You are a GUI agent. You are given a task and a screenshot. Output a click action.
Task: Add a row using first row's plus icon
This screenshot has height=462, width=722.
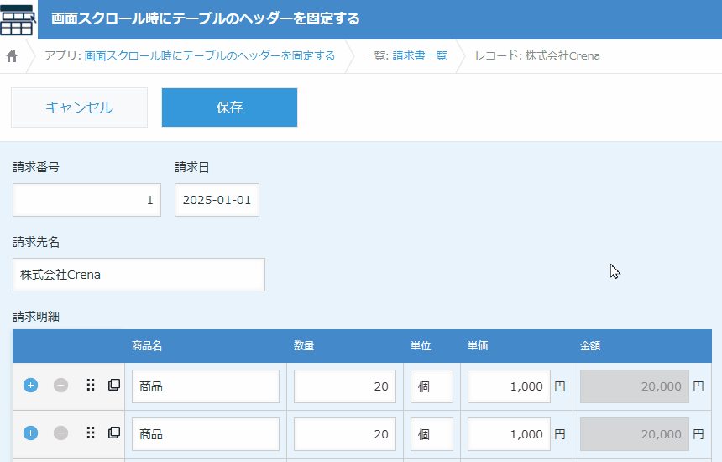coord(30,386)
